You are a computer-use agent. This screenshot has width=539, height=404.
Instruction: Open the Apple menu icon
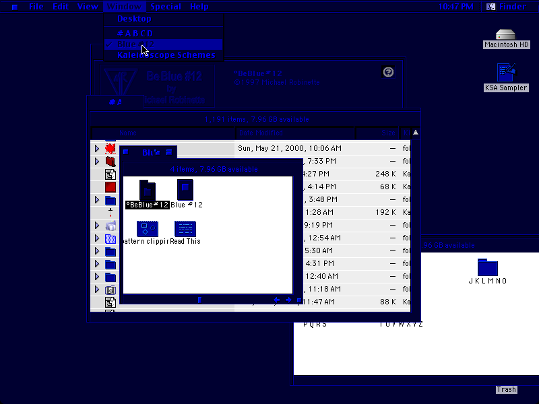coord(14,7)
